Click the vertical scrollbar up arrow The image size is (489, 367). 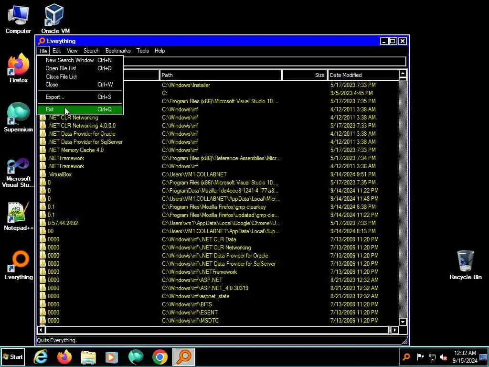[403, 74]
